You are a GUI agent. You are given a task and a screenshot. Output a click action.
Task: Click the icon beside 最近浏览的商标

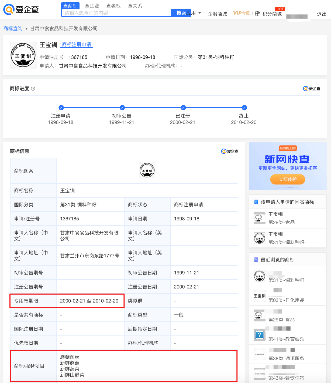(256, 260)
